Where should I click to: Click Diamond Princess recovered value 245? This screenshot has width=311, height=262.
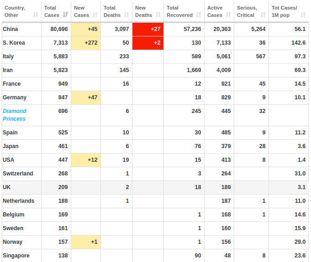[196, 111]
